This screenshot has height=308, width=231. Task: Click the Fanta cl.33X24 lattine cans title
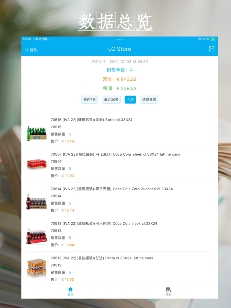tap(102, 258)
